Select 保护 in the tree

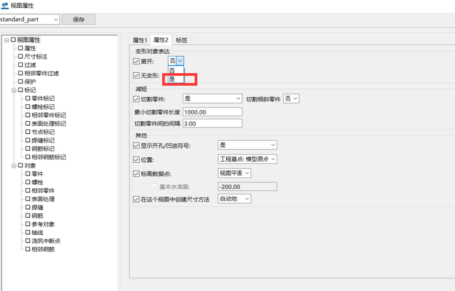pyautogui.click(x=30, y=82)
